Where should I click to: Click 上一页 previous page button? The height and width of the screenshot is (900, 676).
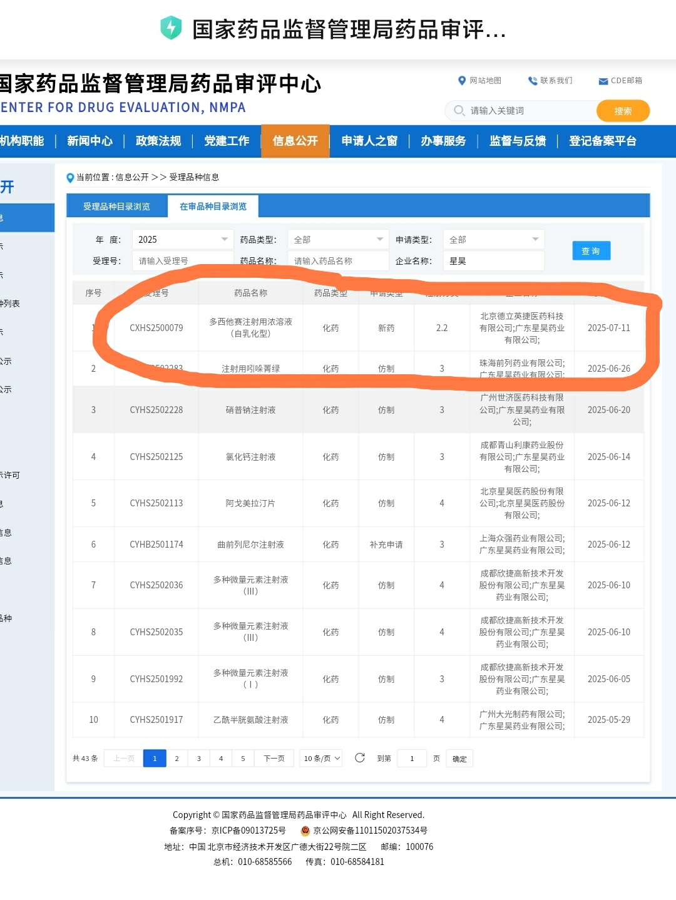pyautogui.click(x=124, y=759)
